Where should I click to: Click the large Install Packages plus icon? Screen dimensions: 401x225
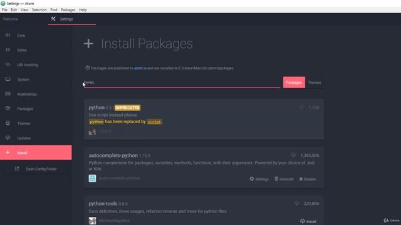click(88, 44)
